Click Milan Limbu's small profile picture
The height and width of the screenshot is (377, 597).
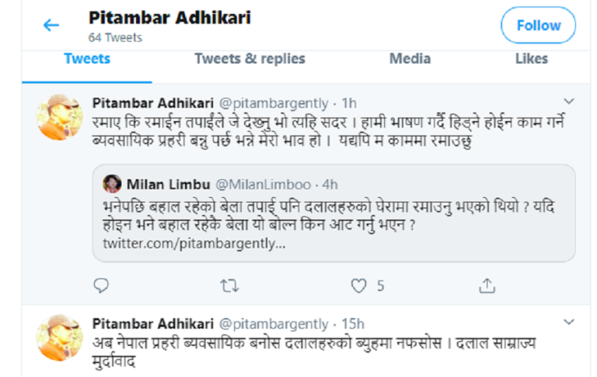[x=113, y=184]
